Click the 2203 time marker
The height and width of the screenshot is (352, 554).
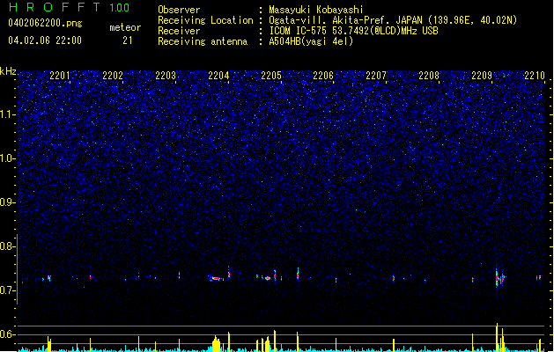click(166, 75)
